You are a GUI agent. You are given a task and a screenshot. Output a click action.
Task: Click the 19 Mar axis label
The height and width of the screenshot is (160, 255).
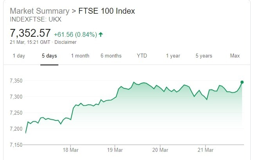[x=115, y=150]
